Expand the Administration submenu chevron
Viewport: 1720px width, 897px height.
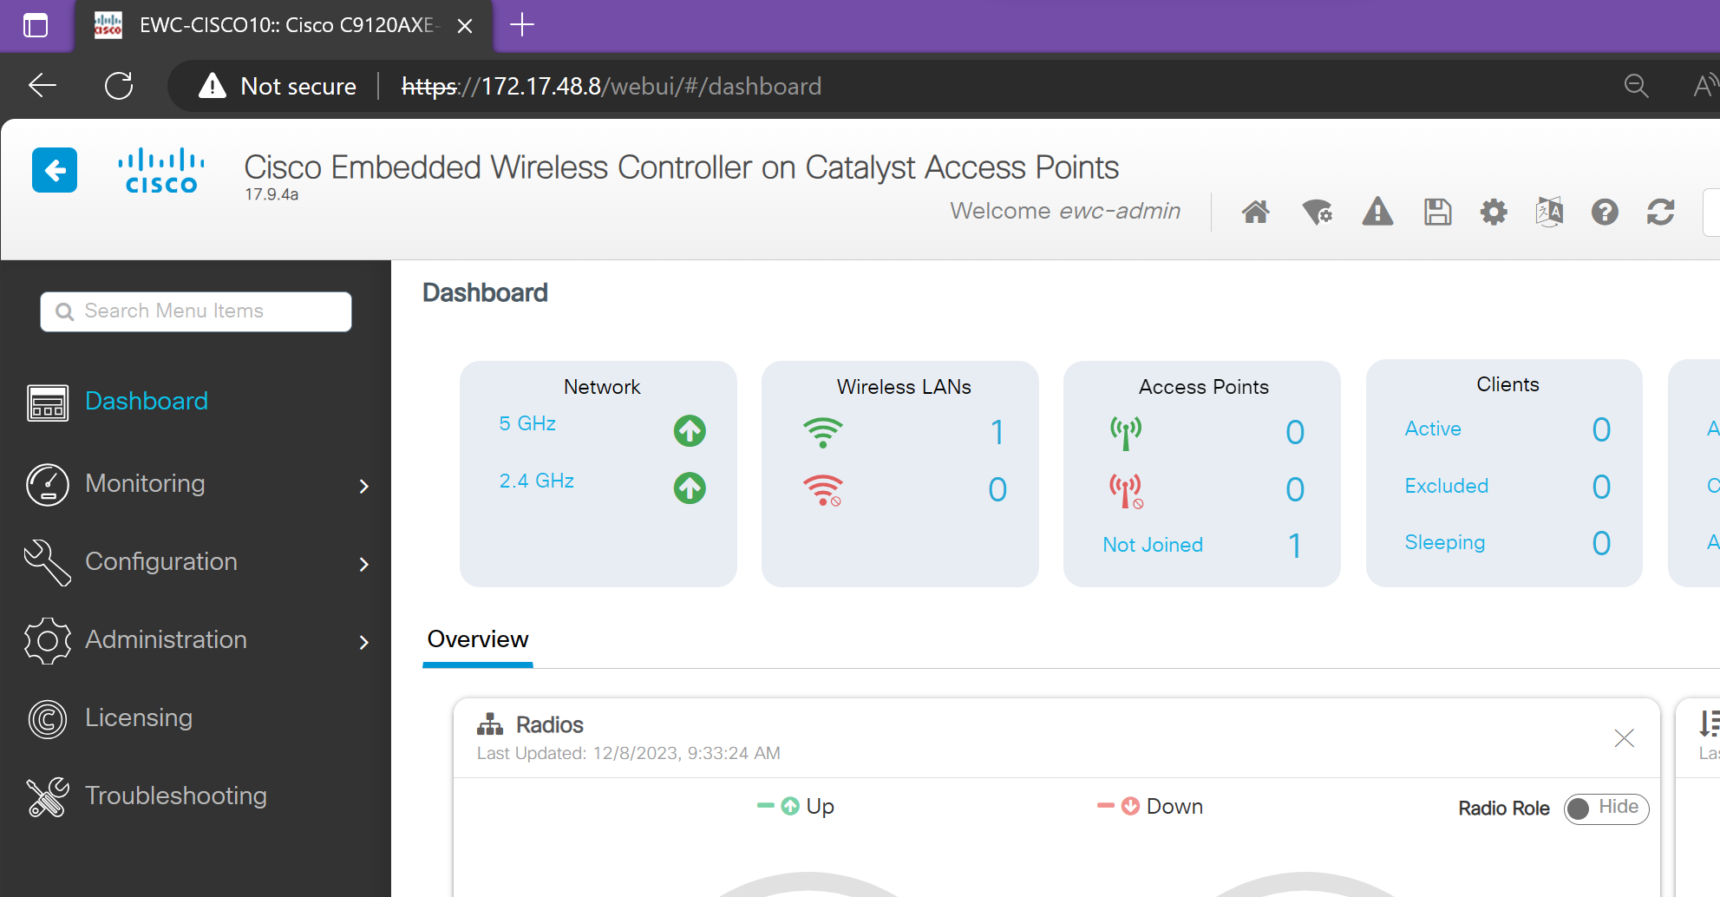pos(364,642)
